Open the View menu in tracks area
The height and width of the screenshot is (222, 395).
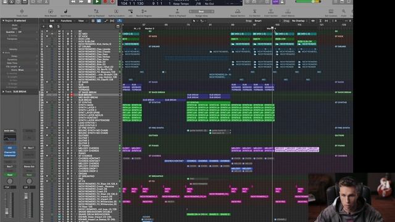coord(81,21)
